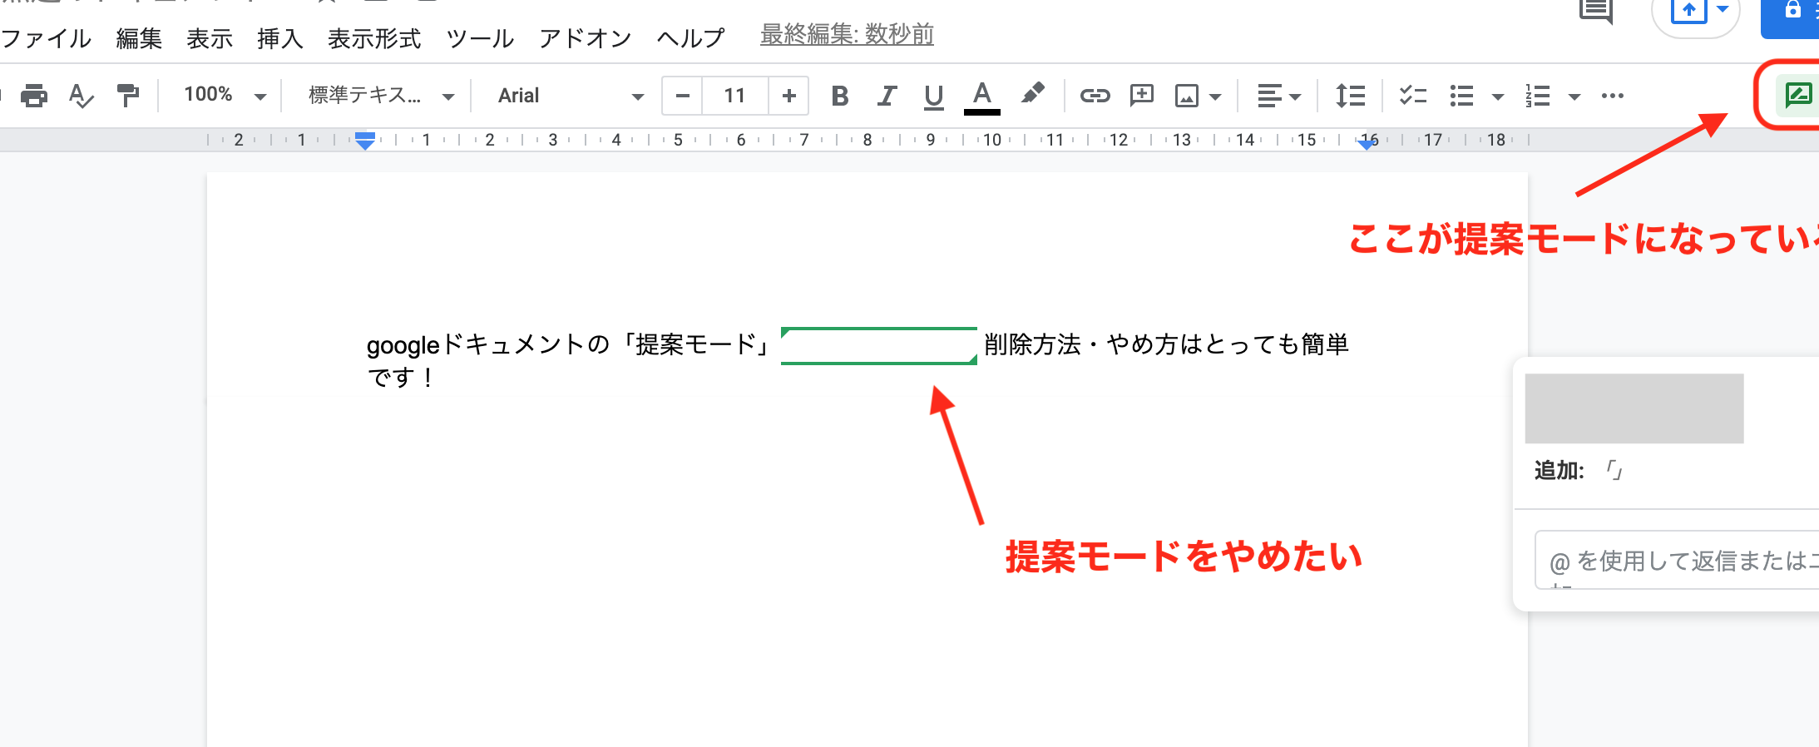
Task: Open the 挿入 menu
Action: [x=280, y=38]
